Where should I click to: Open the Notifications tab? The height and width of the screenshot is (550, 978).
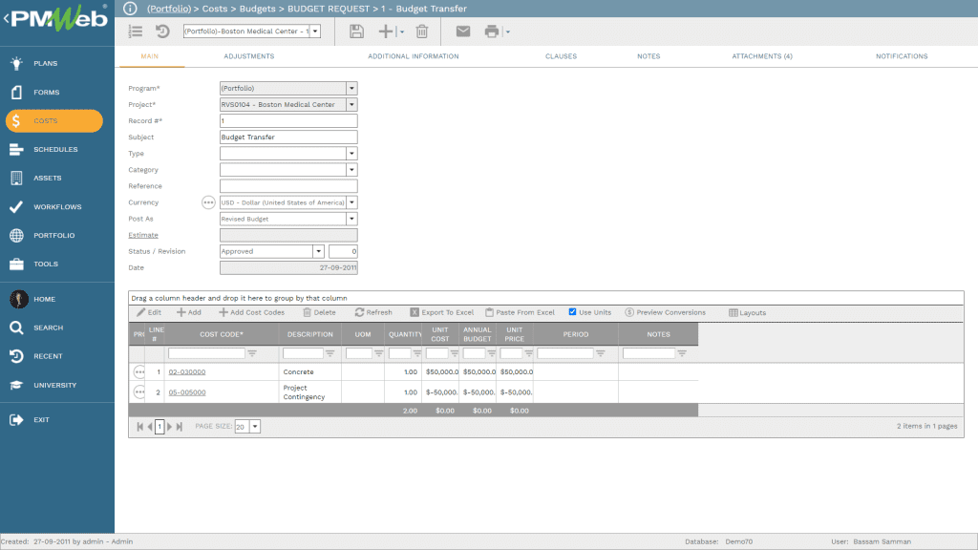pos(902,56)
